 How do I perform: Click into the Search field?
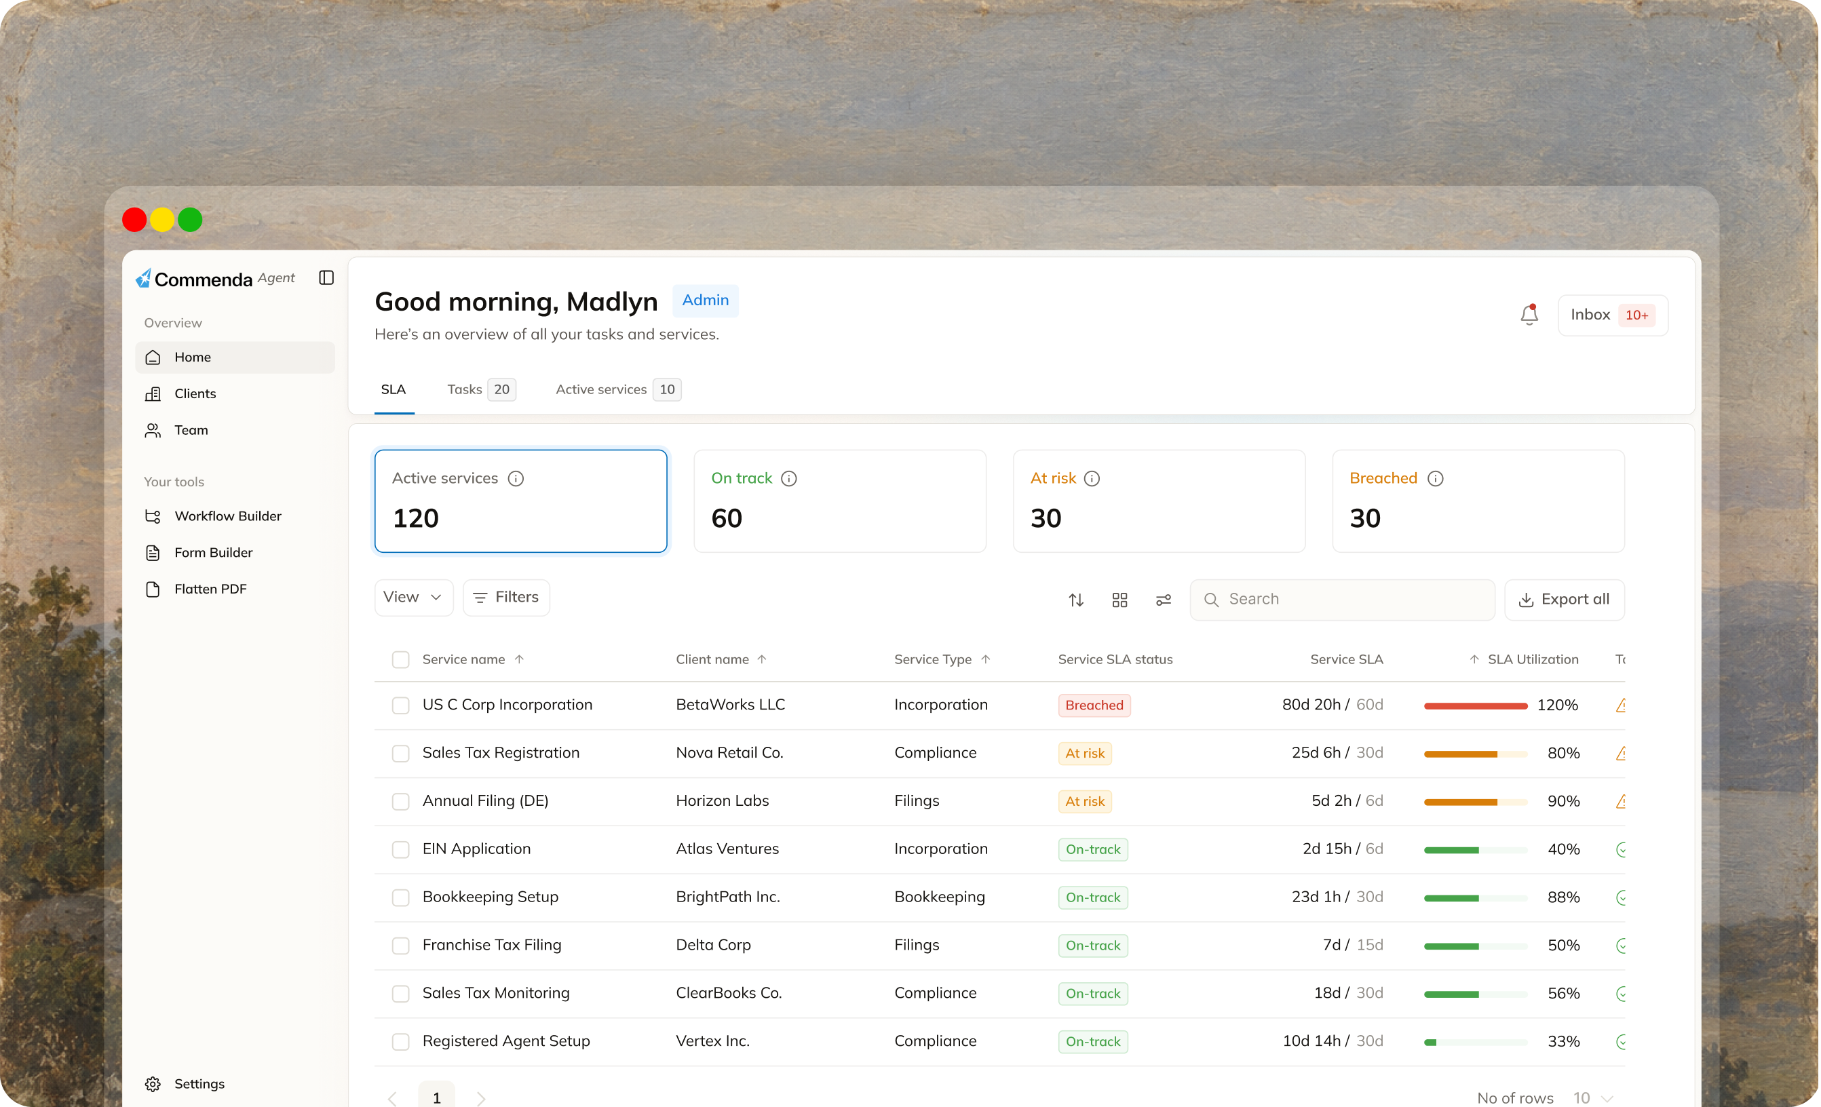[1342, 600]
